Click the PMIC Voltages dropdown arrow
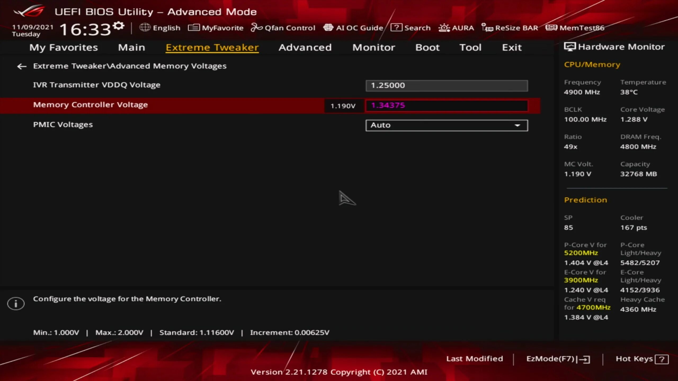Image resolution: width=678 pixels, height=381 pixels. [517, 125]
